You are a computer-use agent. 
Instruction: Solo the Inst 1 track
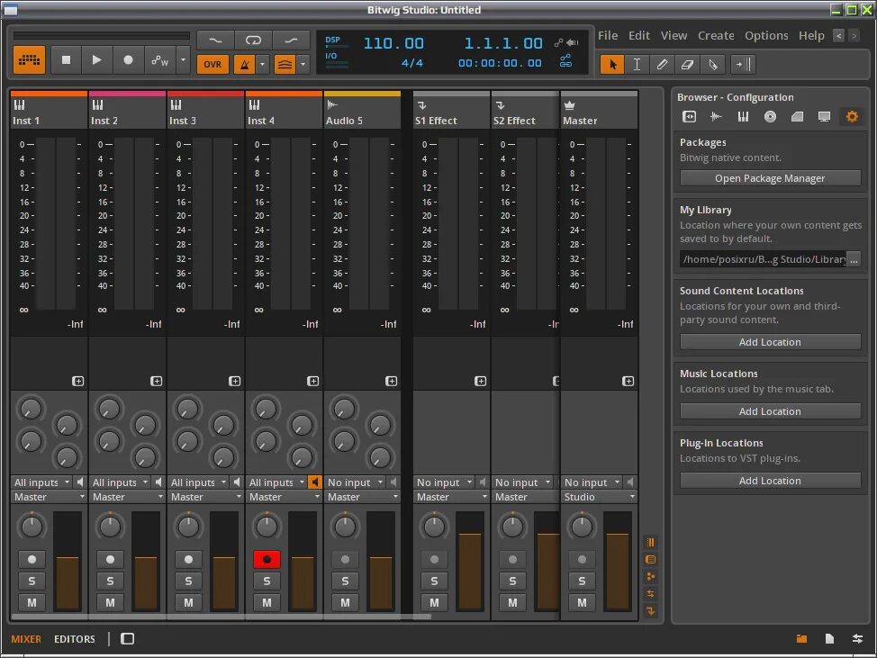[32, 581]
